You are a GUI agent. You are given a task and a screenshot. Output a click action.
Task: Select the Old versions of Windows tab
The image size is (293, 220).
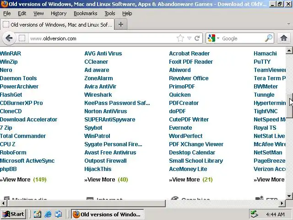[57, 24]
